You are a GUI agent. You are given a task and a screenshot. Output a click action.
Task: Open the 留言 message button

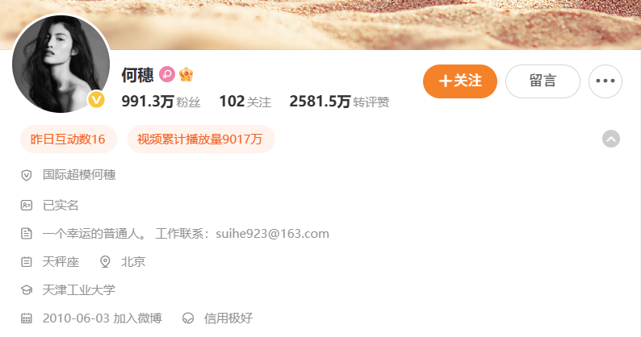pos(543,81)
